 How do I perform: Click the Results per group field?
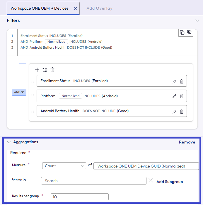[x=79, y=197]
